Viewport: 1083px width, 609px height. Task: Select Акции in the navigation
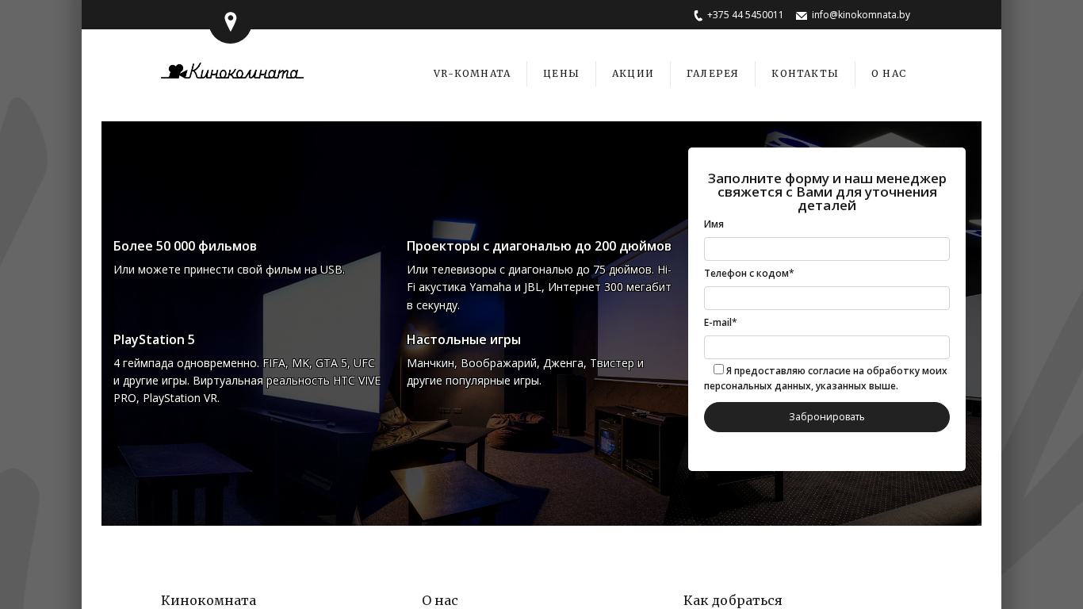[x=633, y=74]
